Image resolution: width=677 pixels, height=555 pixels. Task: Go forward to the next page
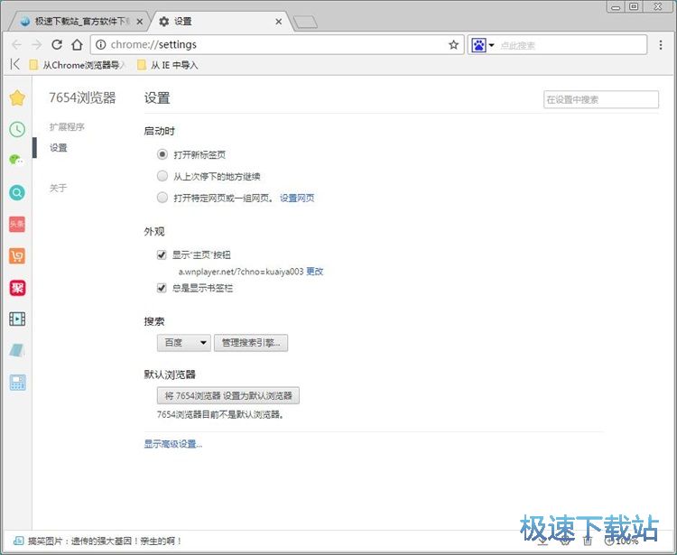coord(37,45)
